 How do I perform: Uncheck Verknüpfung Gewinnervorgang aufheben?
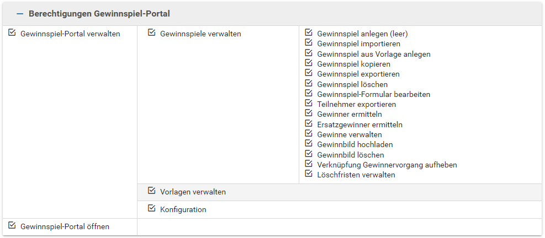(309, 164)
